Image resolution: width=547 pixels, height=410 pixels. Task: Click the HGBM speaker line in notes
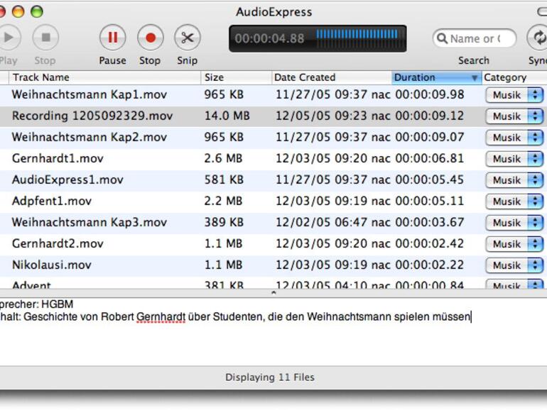pyautogui.click(x=36, y=304)
